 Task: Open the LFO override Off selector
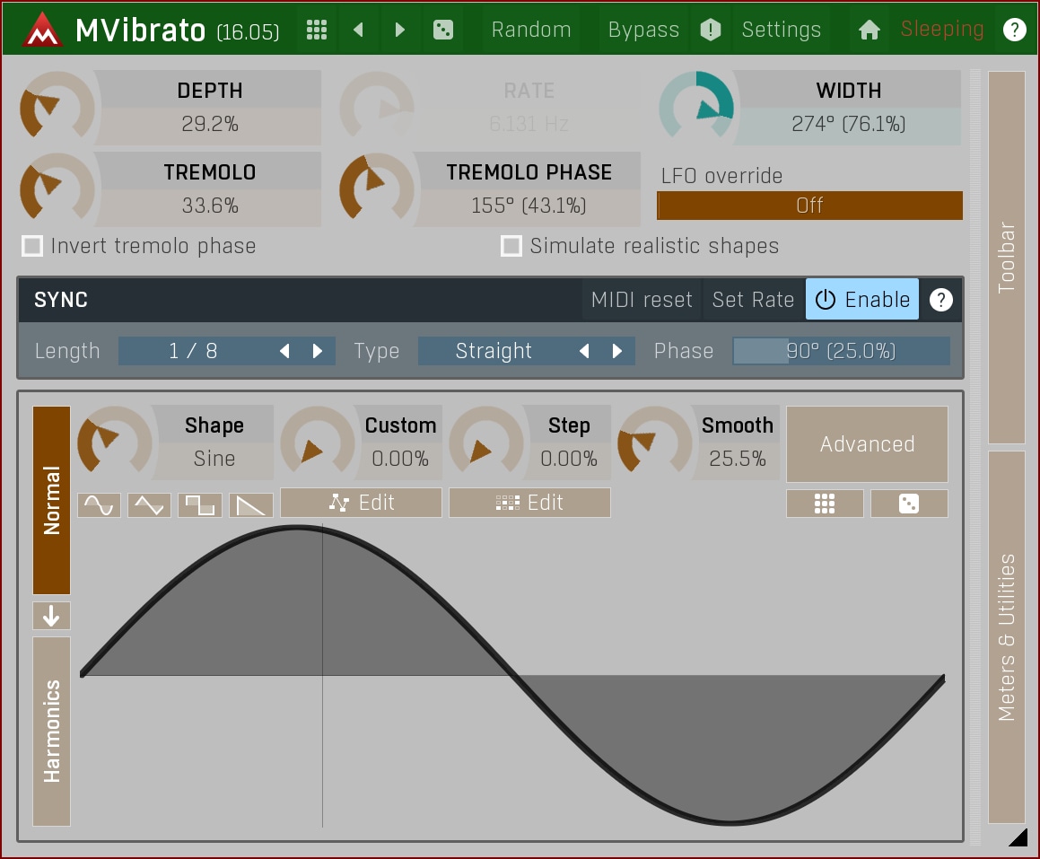pyautogui.click(x=809, y=206)
